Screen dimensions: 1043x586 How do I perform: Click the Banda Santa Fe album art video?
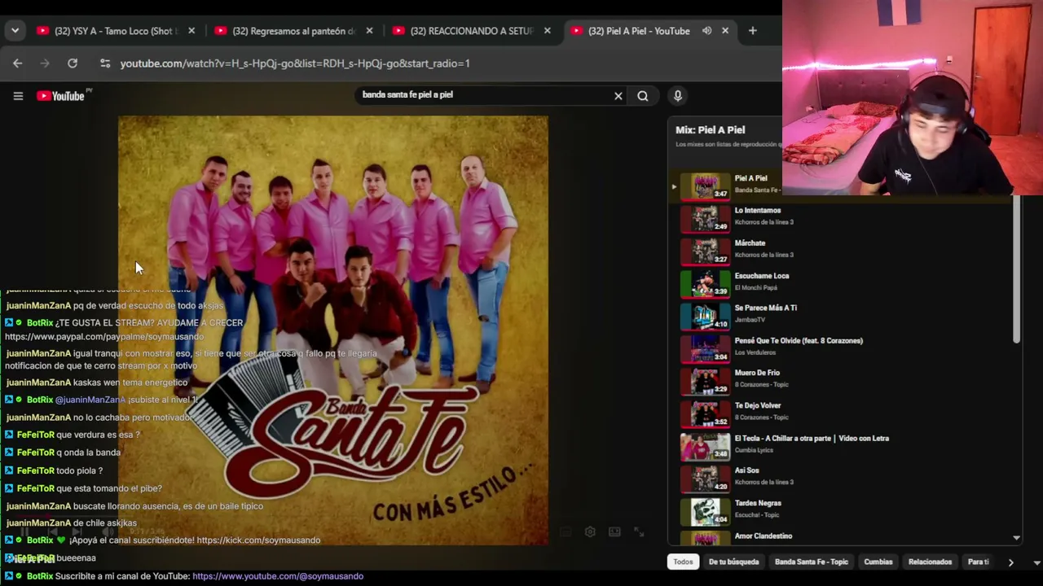click(x=333, y=330)
